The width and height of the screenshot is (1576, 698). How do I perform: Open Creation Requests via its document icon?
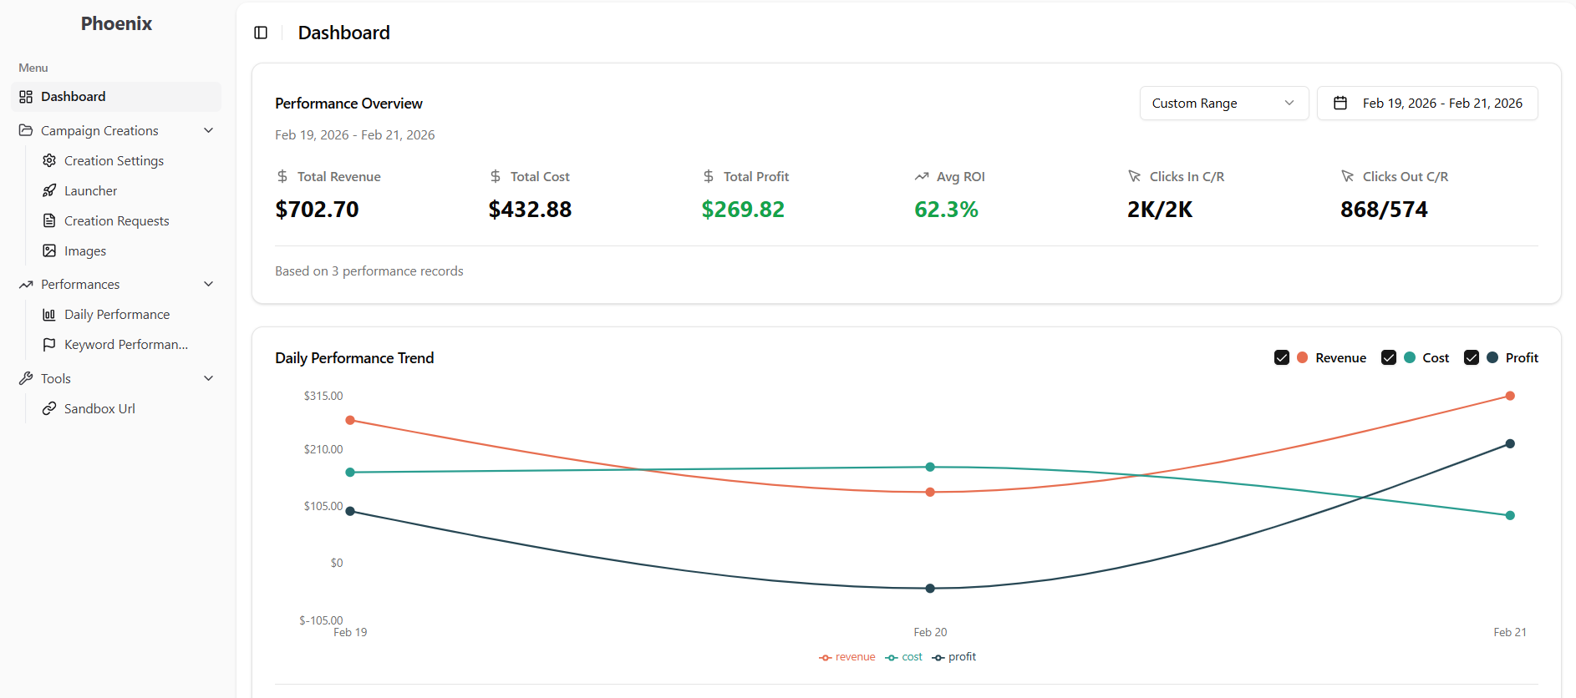tap(49, 220)
